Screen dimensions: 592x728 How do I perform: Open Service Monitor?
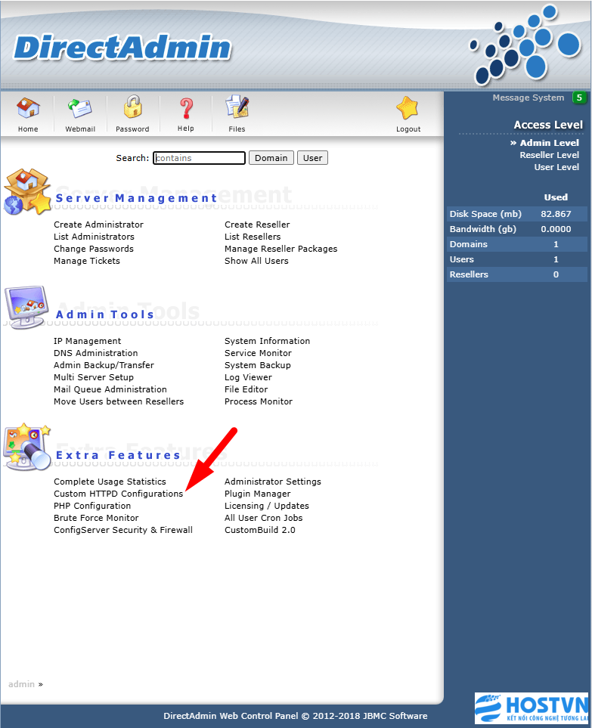tap(258, 353)
